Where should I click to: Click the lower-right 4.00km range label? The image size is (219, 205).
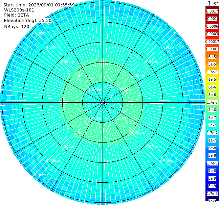[x=167, y=161]
